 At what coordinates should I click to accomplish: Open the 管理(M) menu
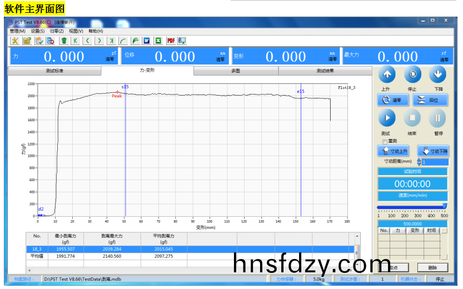[17, 31]
